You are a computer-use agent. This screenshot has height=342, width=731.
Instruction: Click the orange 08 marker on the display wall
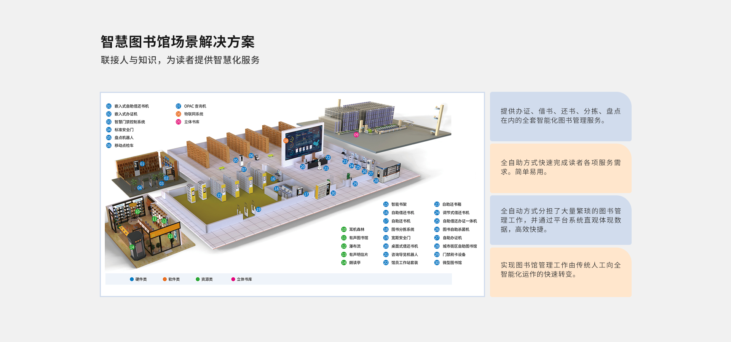(x=286, y=141)
